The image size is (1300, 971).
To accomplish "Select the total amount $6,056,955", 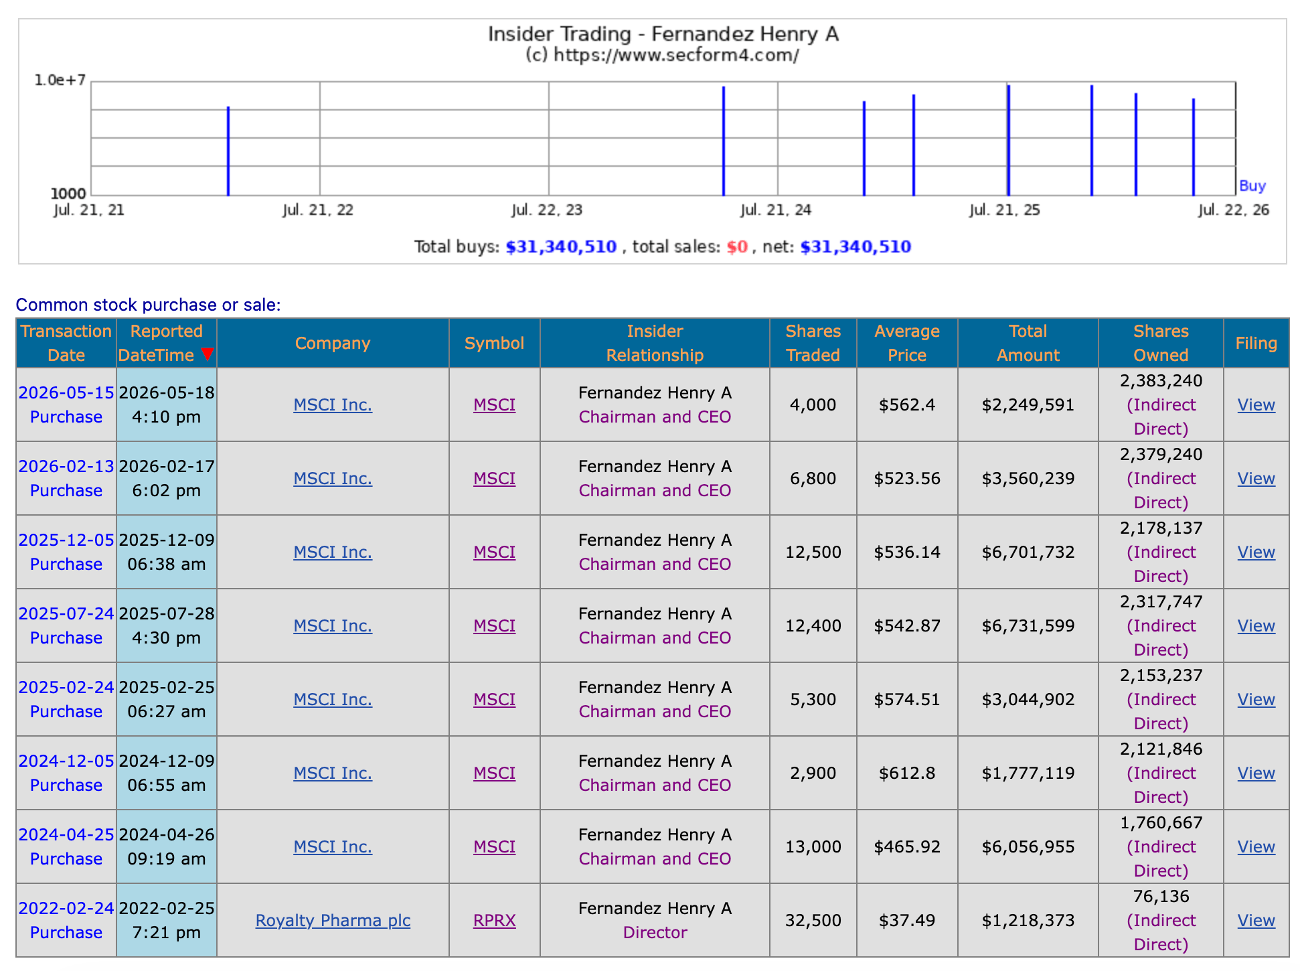I will tap(1028, 846).
